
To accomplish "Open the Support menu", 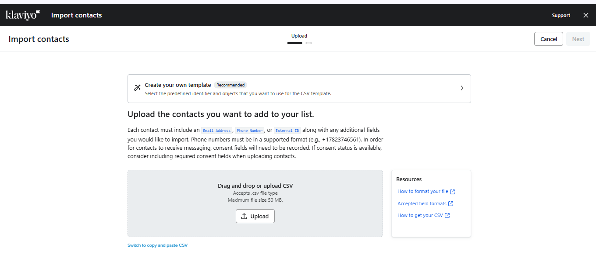I will (x=561, y=15).
